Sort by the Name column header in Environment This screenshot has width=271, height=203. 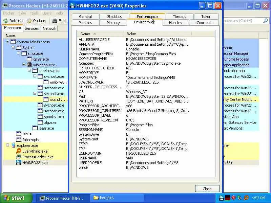point(100,34)
